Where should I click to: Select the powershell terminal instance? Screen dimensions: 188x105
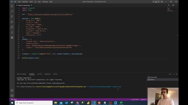click(x=163, y=77)
